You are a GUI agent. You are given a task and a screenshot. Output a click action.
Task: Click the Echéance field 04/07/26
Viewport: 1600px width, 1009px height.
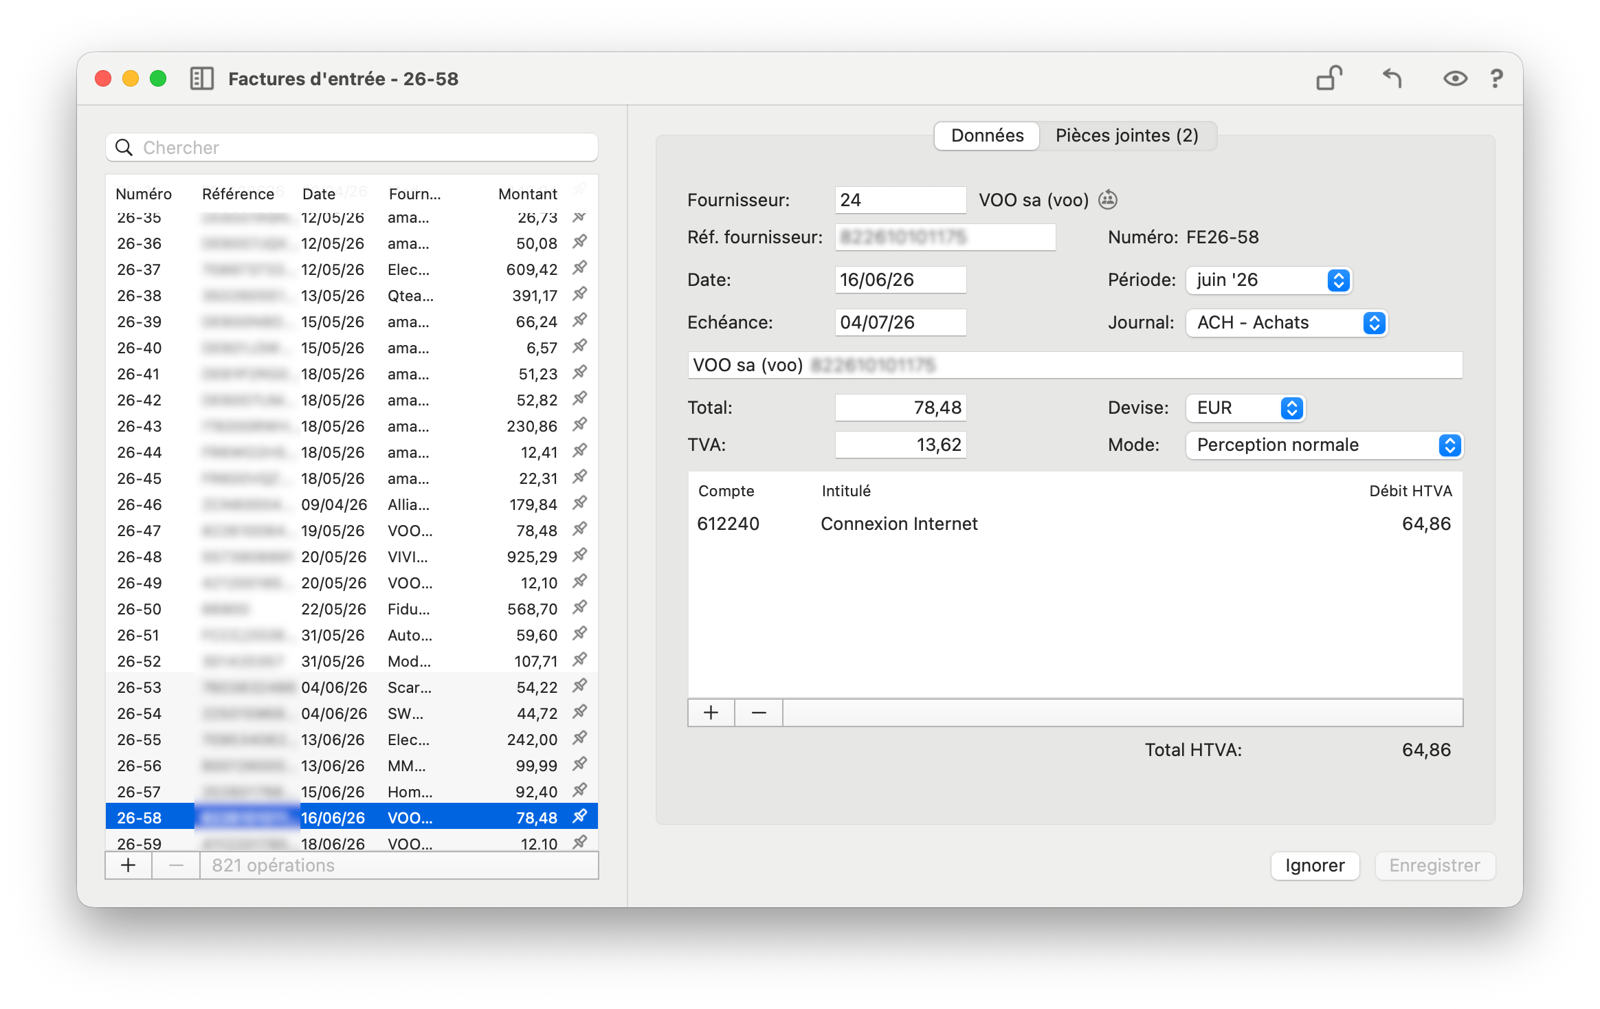(x=900, y=322)
